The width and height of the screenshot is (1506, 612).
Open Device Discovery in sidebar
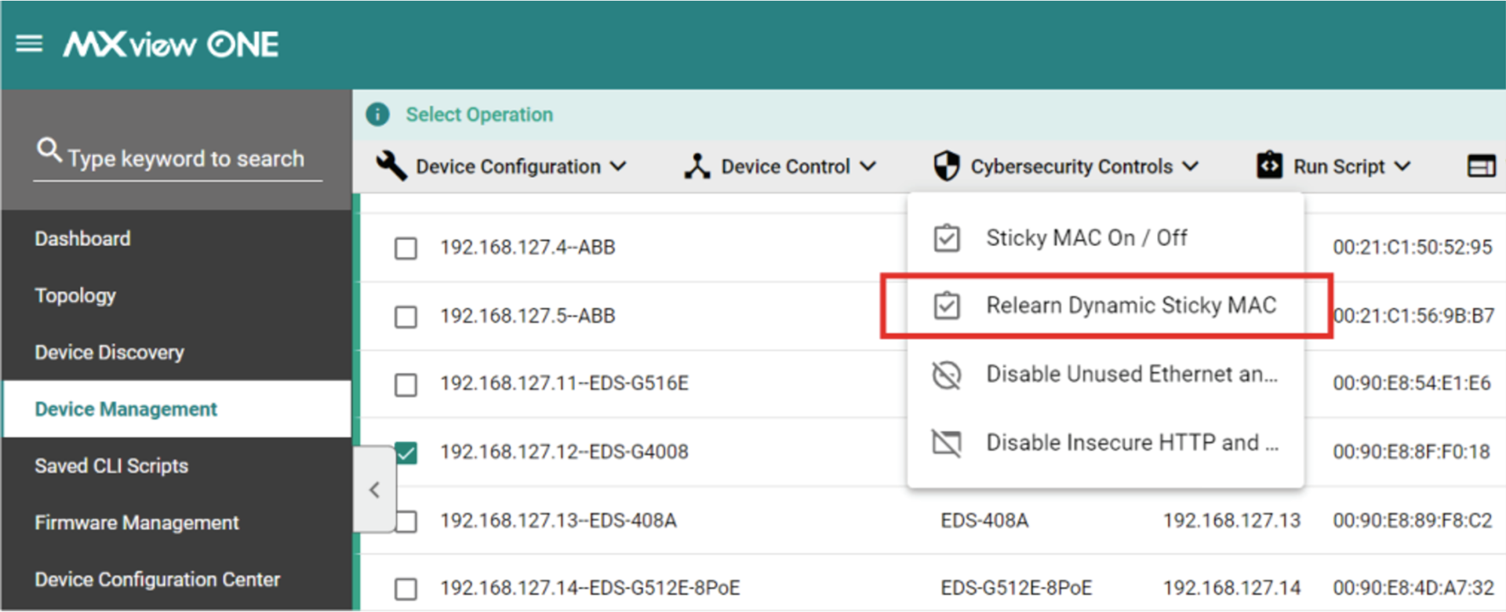[176, 352]
